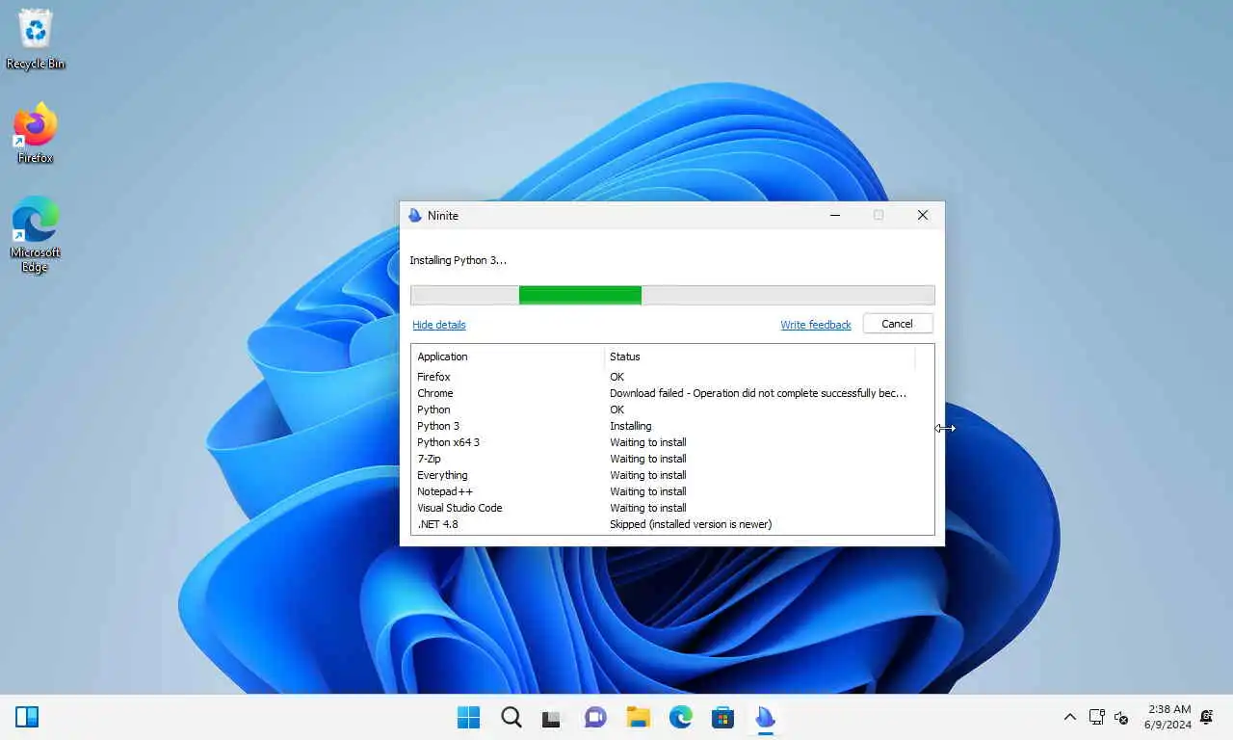
Task: Minimize the Ninite window
Action: pos(835,215)
